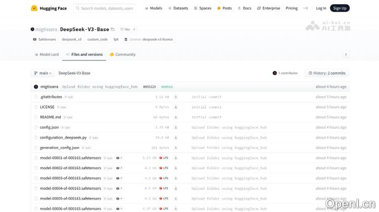This screenshot has height=212, width=379.
Task: Open the Posts menu item
Action: pyautogui.click(x=224, y=8)
